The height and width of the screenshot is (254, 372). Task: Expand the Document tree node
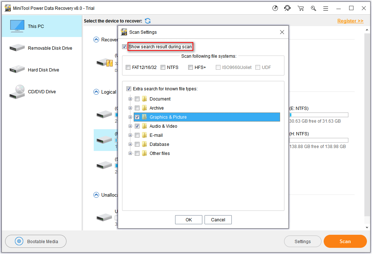[130, 99]
